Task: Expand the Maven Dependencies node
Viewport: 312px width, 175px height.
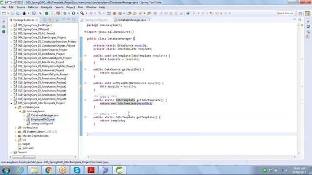Action: (x=16, y=136)
